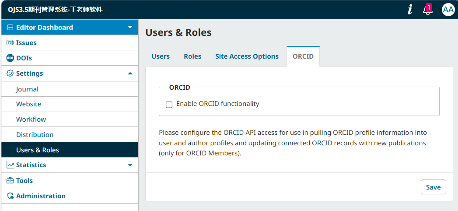Open the Distribution settings page

[35, 135]
